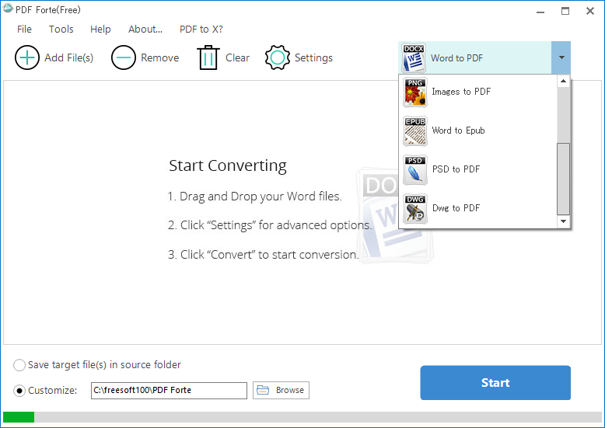Click the dropdown list scroll down arrow
605x428 pixels.
(563, 221)
